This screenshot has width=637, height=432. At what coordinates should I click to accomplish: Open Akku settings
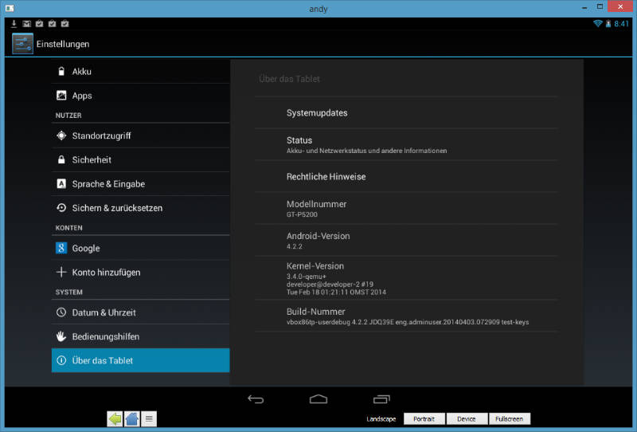click(x=140, y=72)
